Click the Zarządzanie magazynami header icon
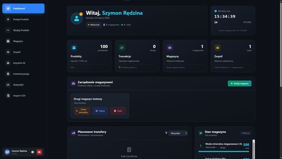 (73, 83)
